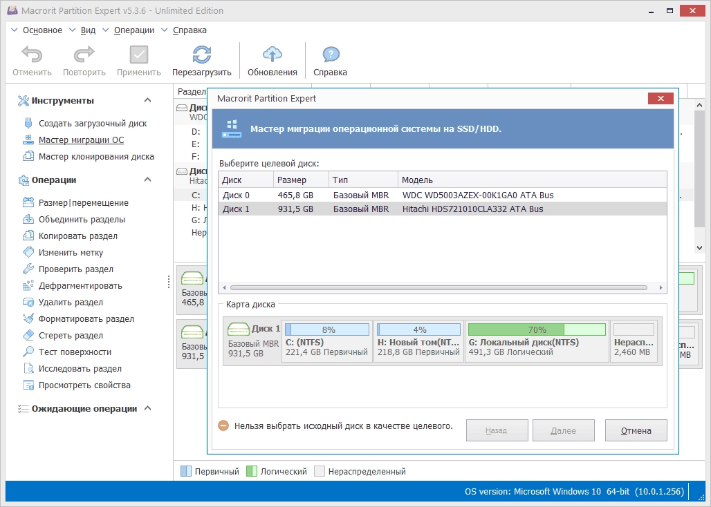Screen dimensions: 711x507
Task: Select the Диск 0 row in target list
Action: [x=442, y=195]
